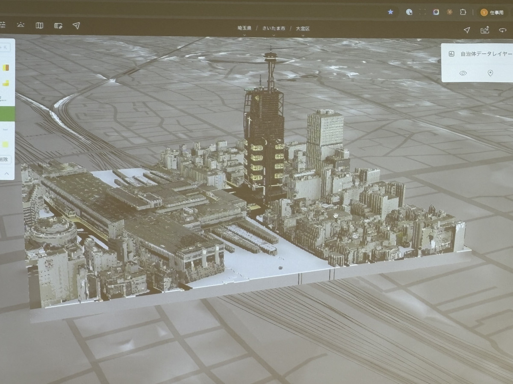513x384 pixels.
Task: Click the paper plane icon in left toolbar
Action: [x=76, y=26]
